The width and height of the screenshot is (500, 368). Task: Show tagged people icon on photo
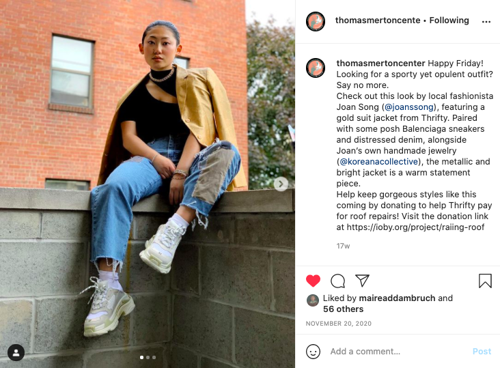tap(16, 353)
